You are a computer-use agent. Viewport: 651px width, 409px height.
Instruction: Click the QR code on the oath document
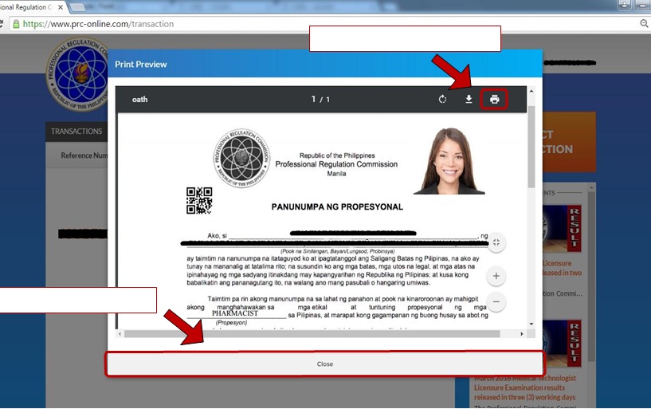click(199, 201)
